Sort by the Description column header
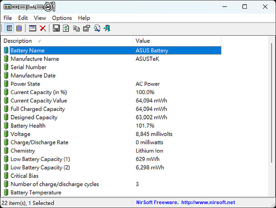 click(x=67, y=41)
